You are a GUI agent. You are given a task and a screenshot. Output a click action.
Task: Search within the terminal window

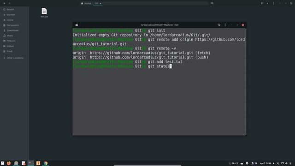(x=219, y=25)
